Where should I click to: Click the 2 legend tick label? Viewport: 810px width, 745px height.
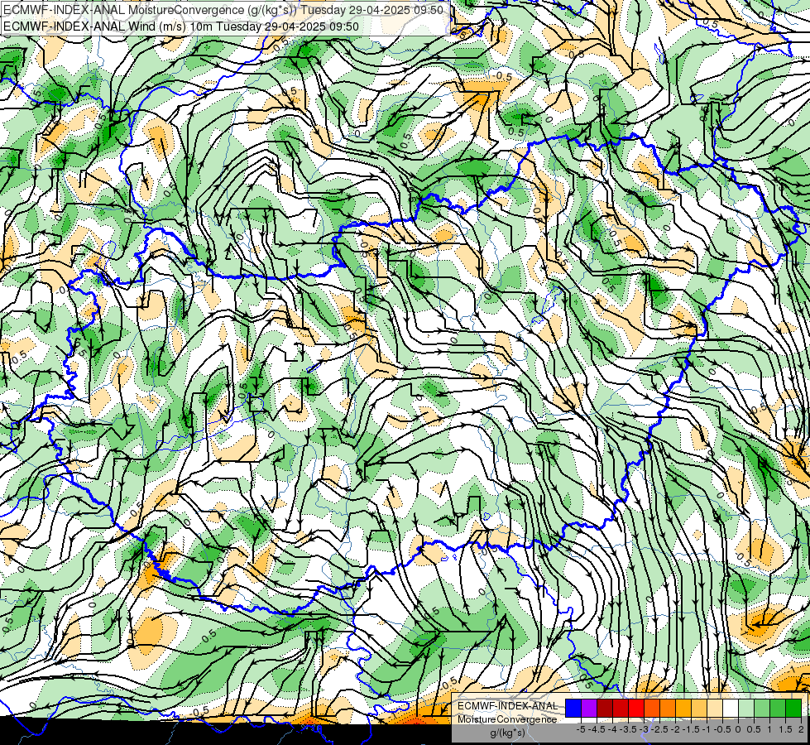point(801,729)
